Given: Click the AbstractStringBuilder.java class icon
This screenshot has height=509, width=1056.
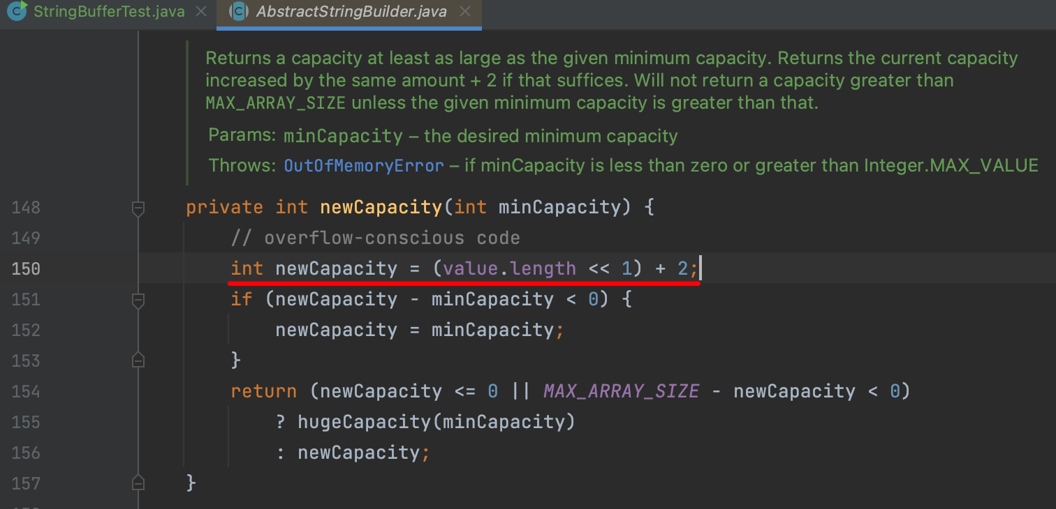Looking at the screenshot, I should tap(239, 11).
